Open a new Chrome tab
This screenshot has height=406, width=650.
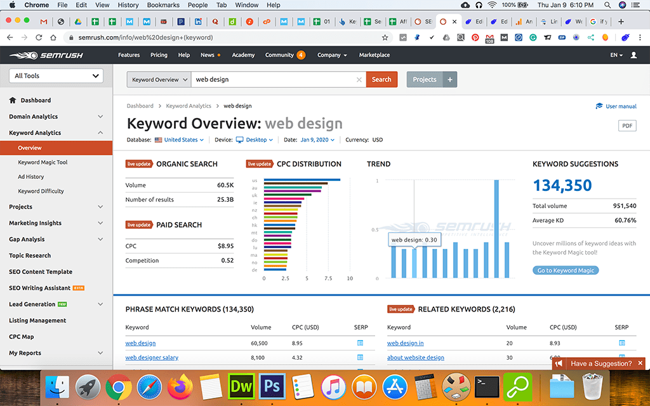pos(621,22)
